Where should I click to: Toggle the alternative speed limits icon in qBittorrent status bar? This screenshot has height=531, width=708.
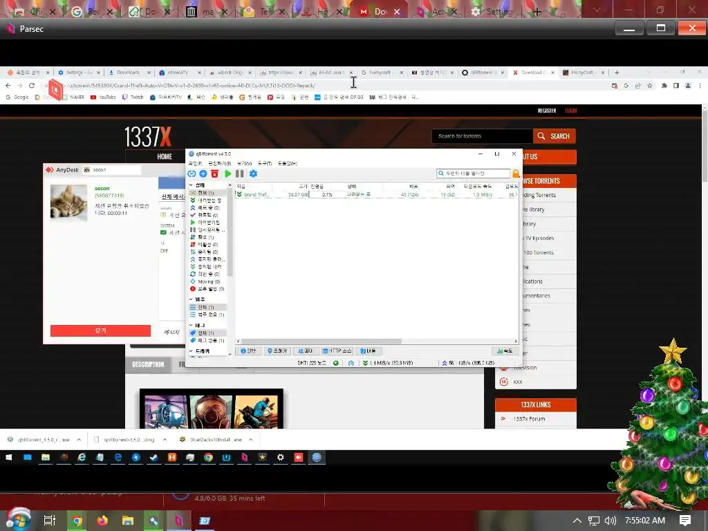coord(351,363)
